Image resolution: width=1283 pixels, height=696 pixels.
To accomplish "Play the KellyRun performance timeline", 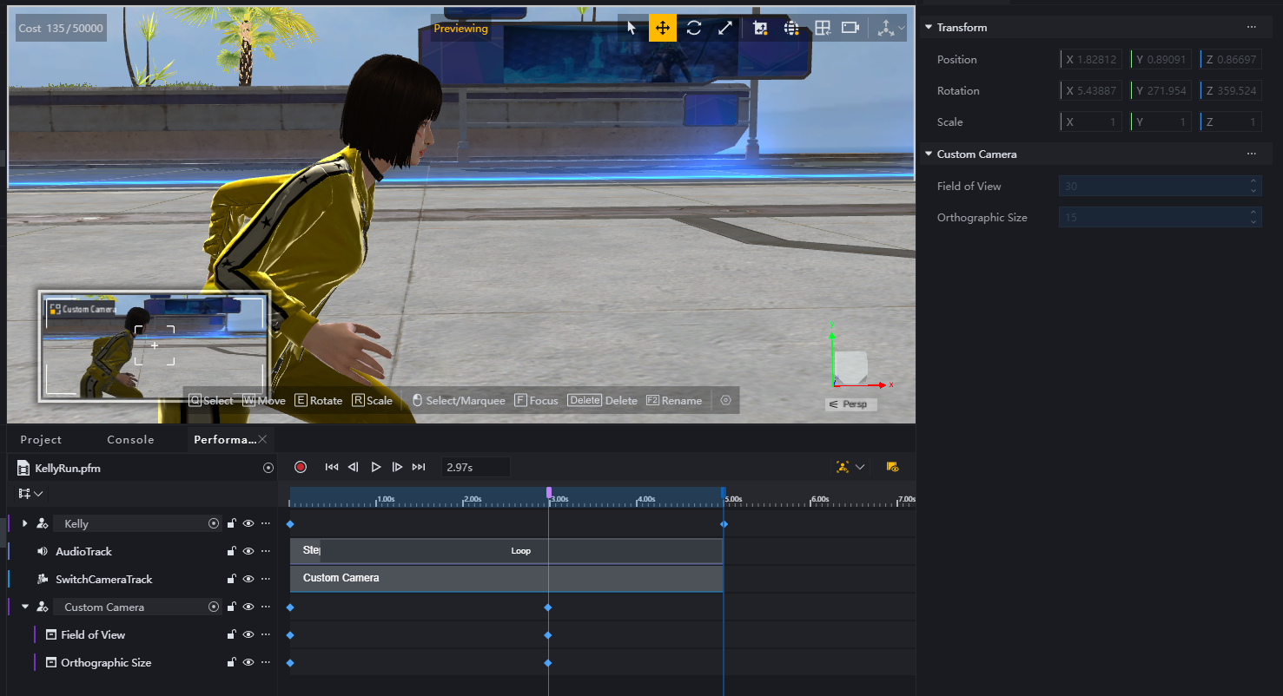I will pyautogui.click(x=375, y=467).
